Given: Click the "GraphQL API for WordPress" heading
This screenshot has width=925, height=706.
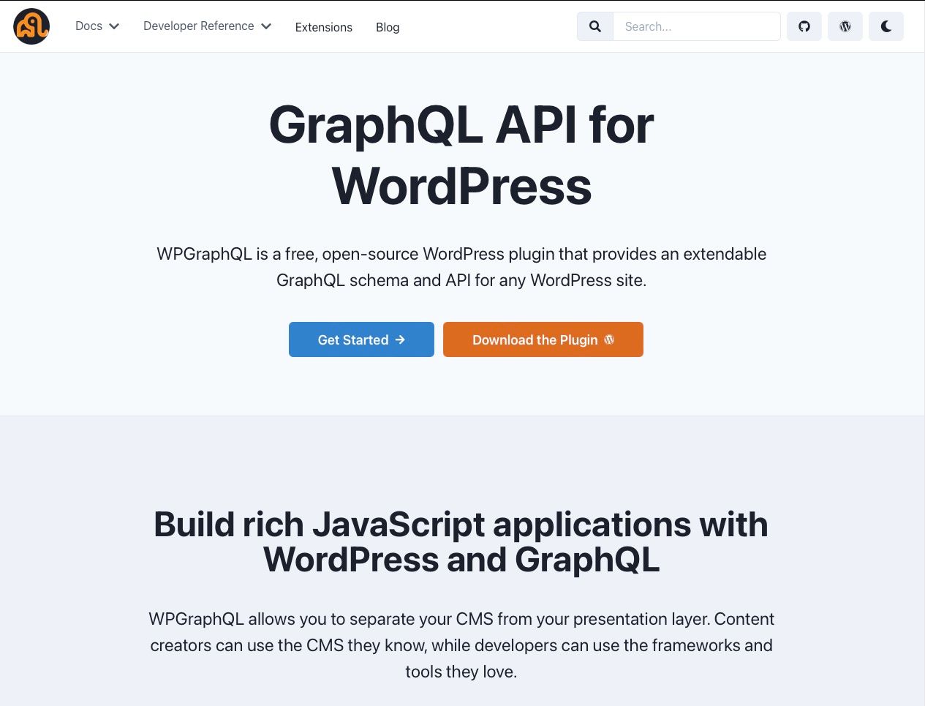Looking at the screenshot, I should (x=461, y=155).
